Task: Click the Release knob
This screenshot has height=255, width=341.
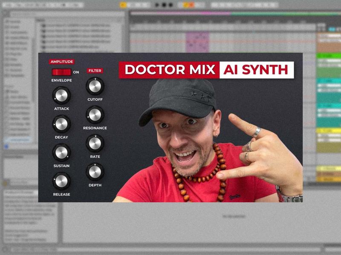Action: 61,181
